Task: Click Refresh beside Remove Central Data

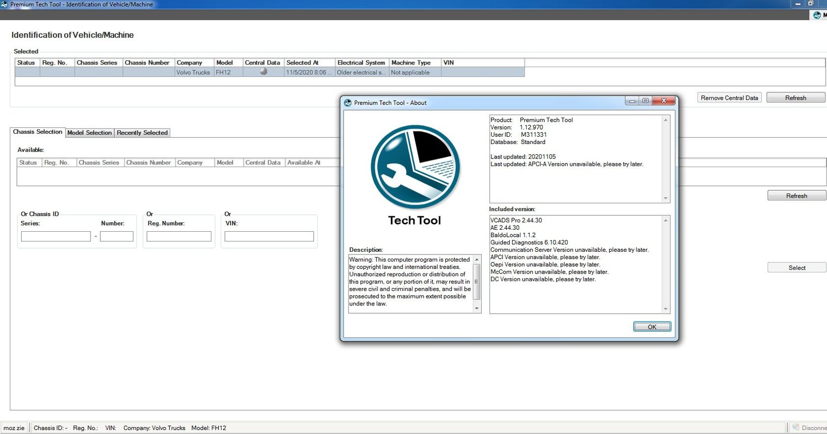Action: (795, 98)
